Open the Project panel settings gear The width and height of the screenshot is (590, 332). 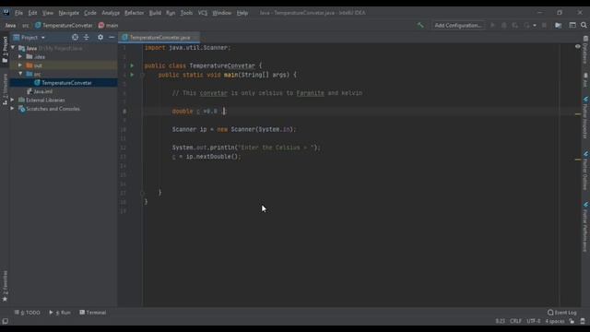coord(100,37)
